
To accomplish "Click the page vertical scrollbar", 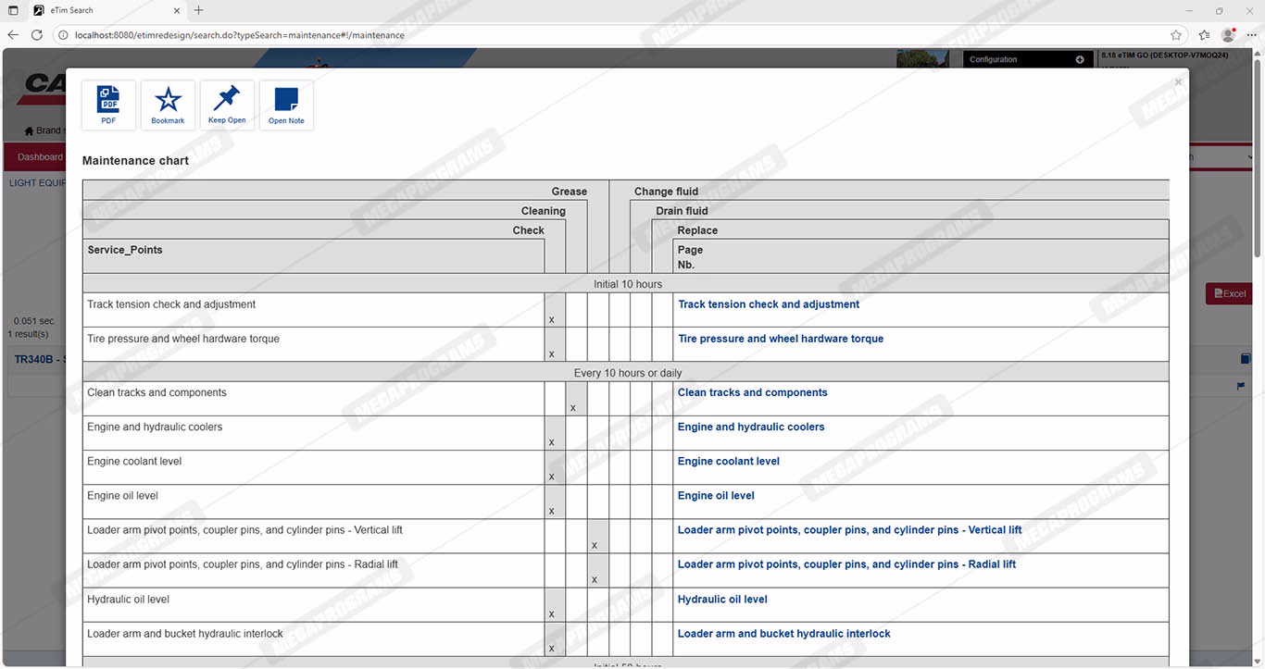I will (x=1258, y=157).
